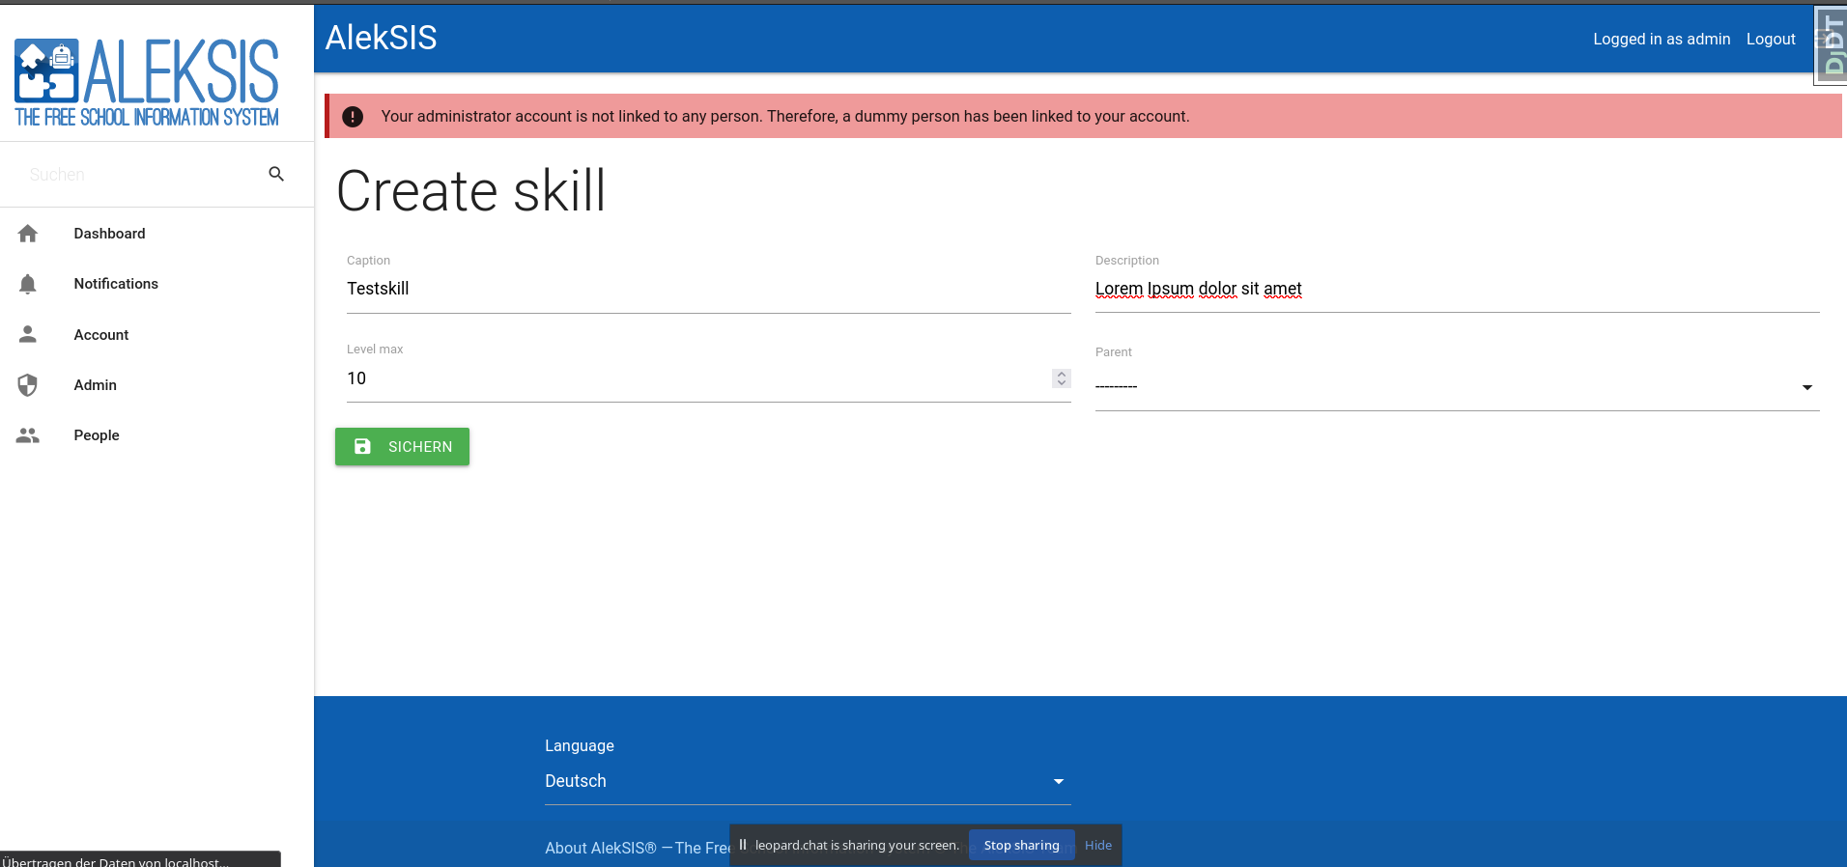This screenshot has width=1847, height=867.
Task: Open the Admin menu item
Action: pos(96,385)
